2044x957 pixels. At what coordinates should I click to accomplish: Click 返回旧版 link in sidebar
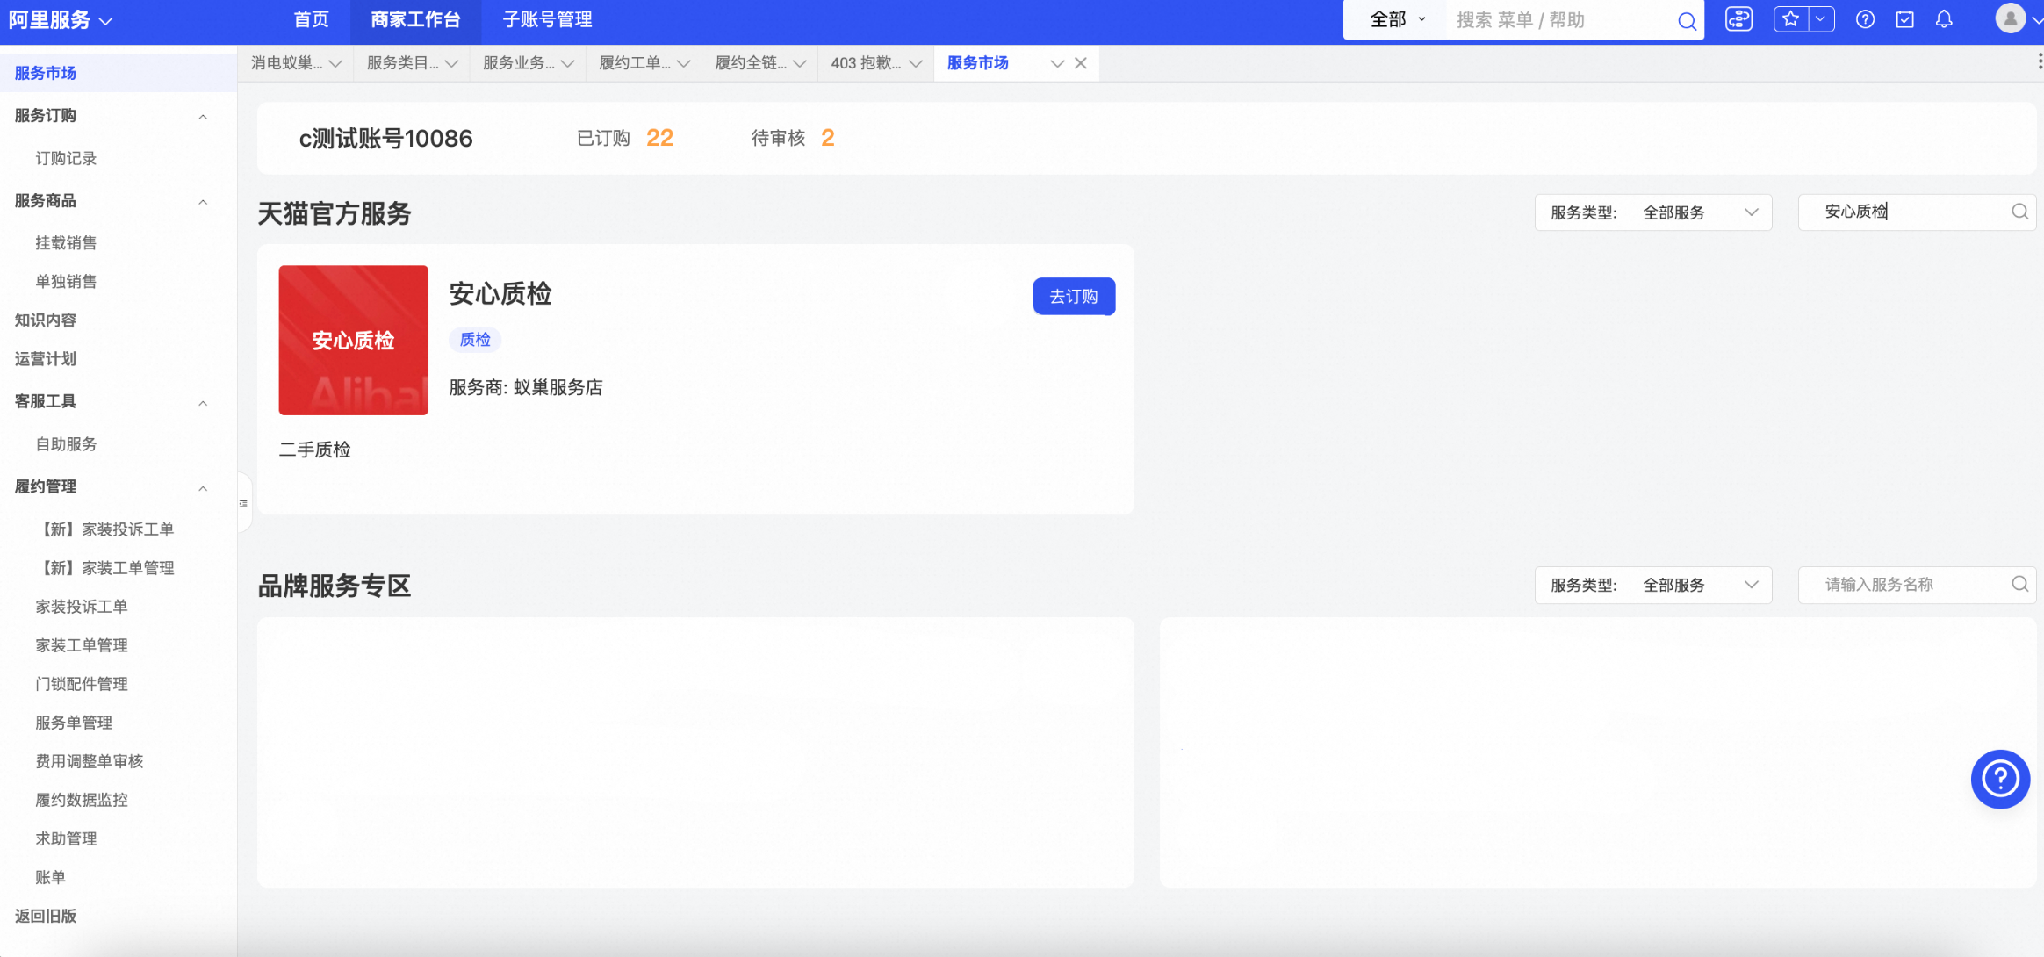(46, 916)
